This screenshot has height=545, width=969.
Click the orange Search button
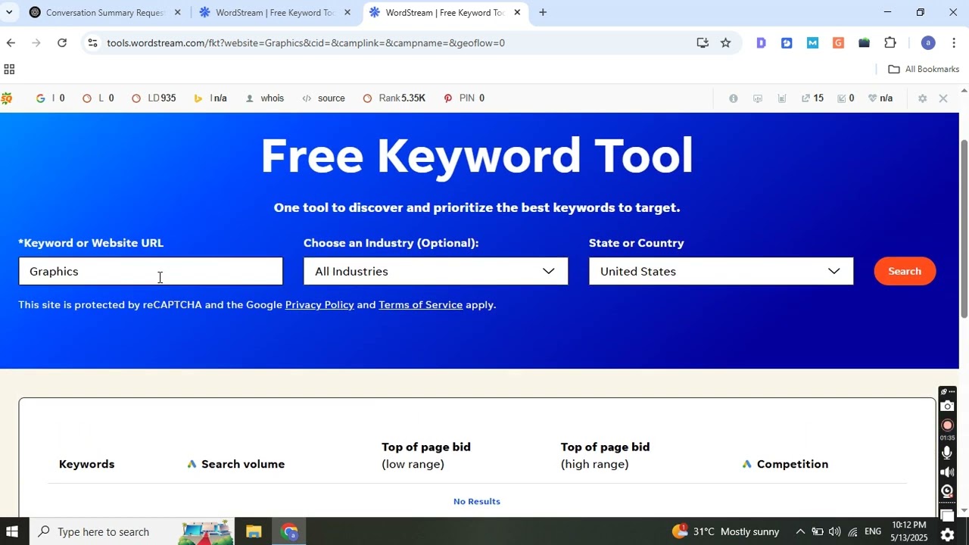[905, 271]
